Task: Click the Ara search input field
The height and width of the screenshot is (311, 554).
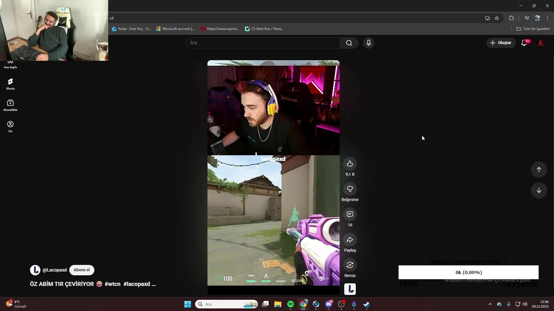Action: (263, 43)
